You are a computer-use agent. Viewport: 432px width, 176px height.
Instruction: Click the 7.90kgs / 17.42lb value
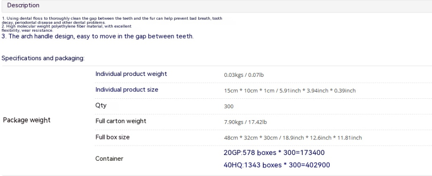[x=245, y=122]
